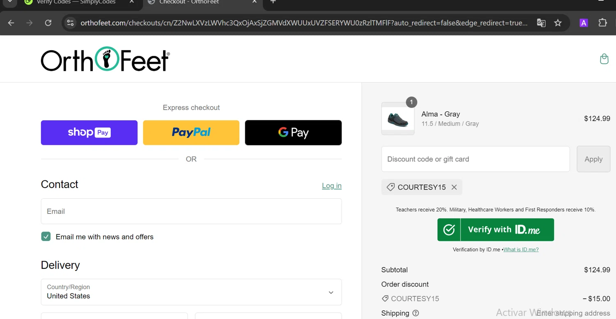The width and height of the screenshot is (616, 319).
Task: Click the shipping info question mark icon
Action: 416,313
